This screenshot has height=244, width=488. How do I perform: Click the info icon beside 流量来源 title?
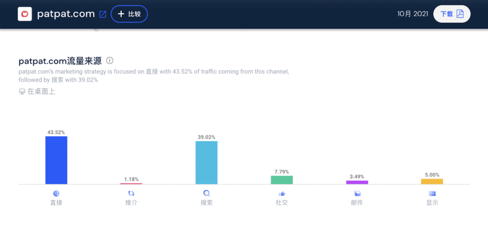tap(110, 61)
